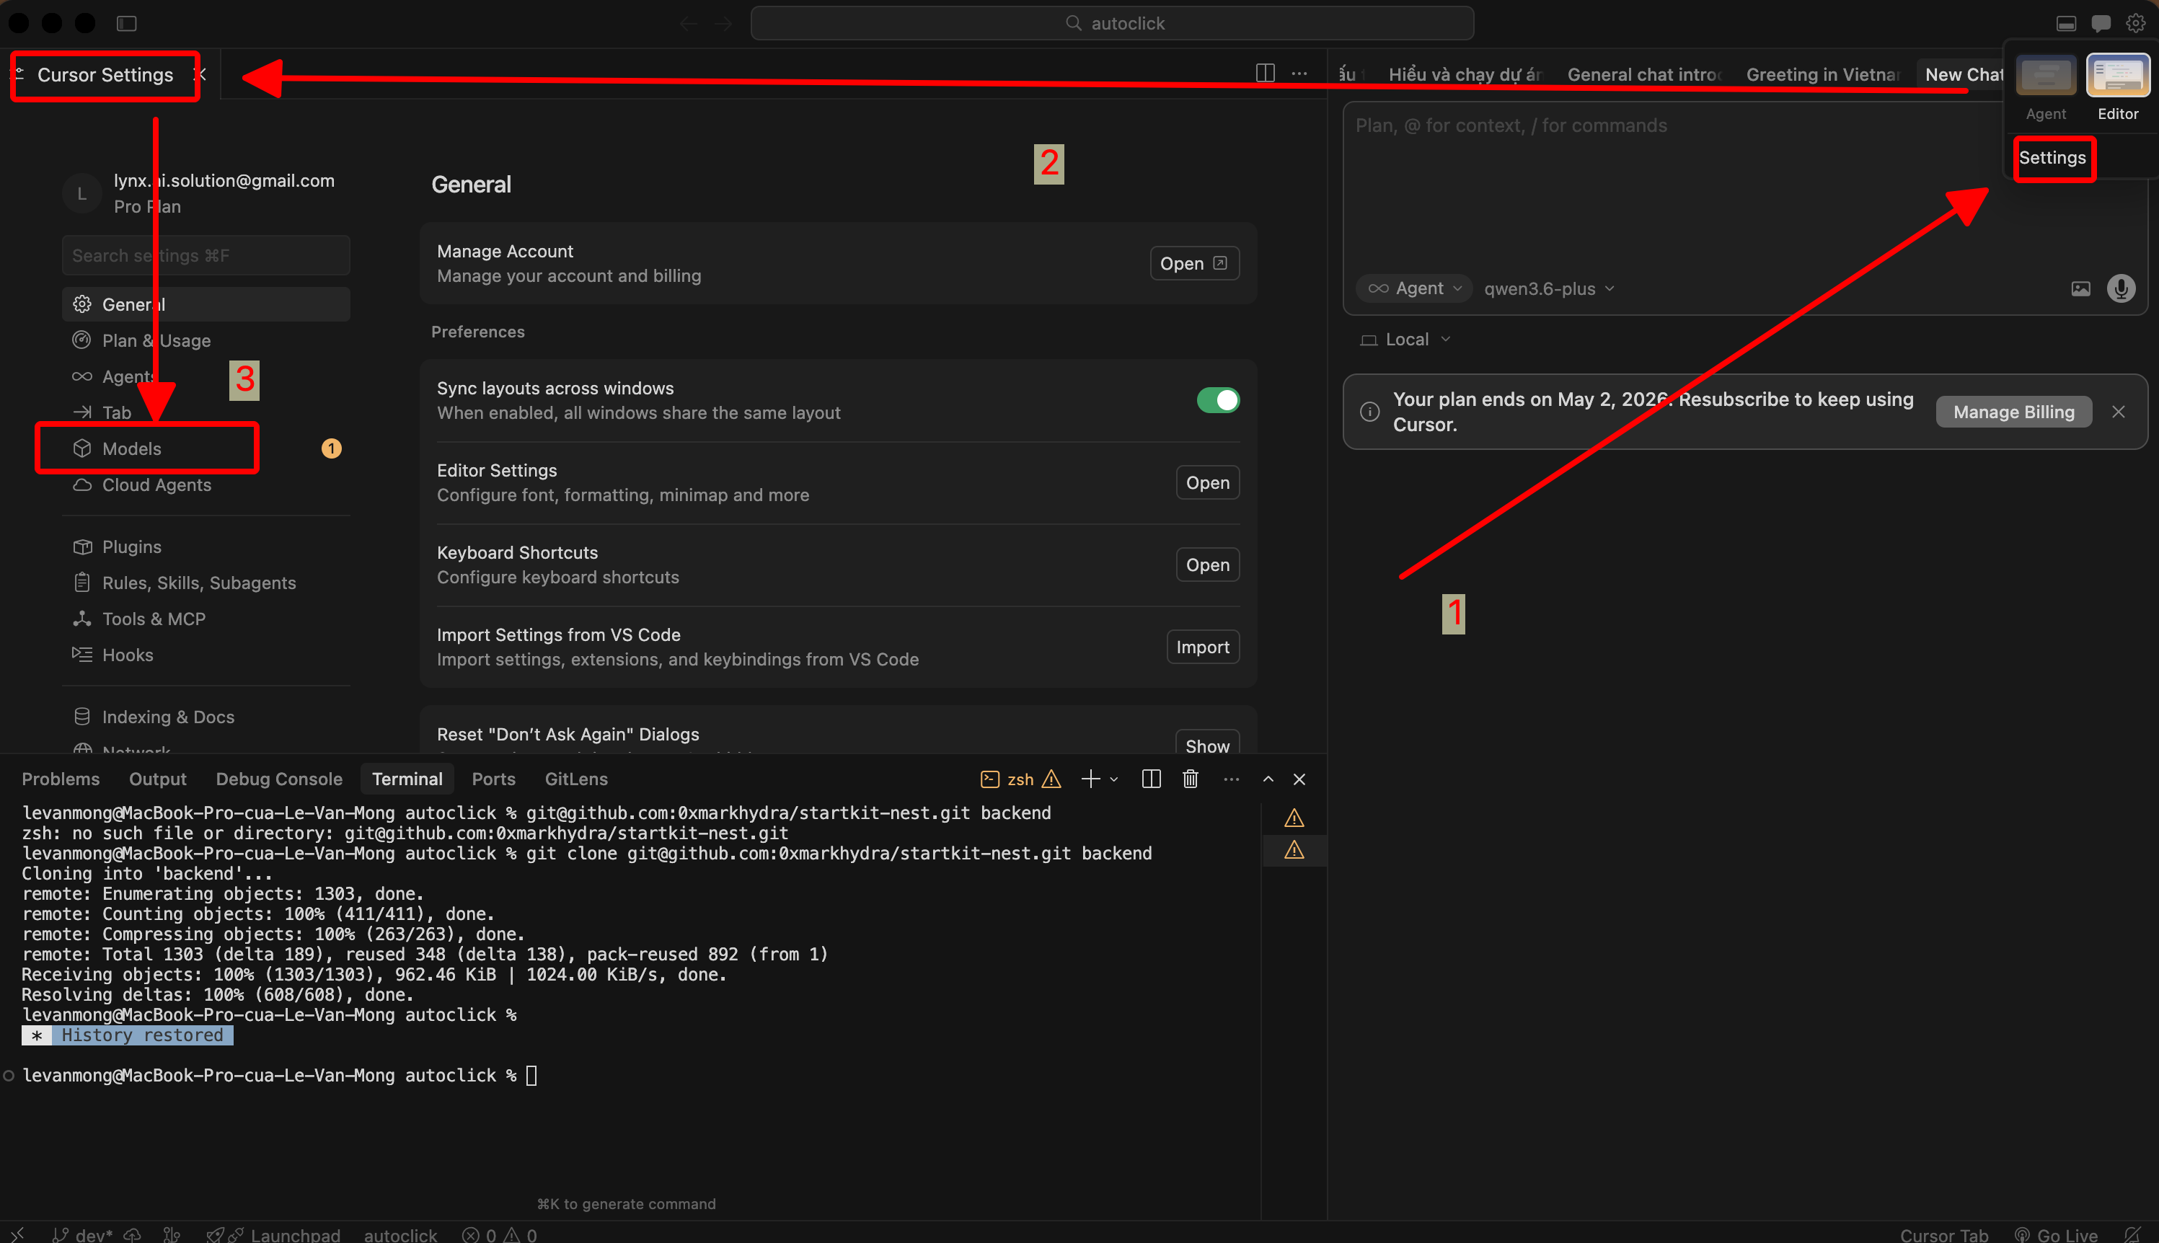Open Launchpad from the status bar

click(x=273, y=1234)
